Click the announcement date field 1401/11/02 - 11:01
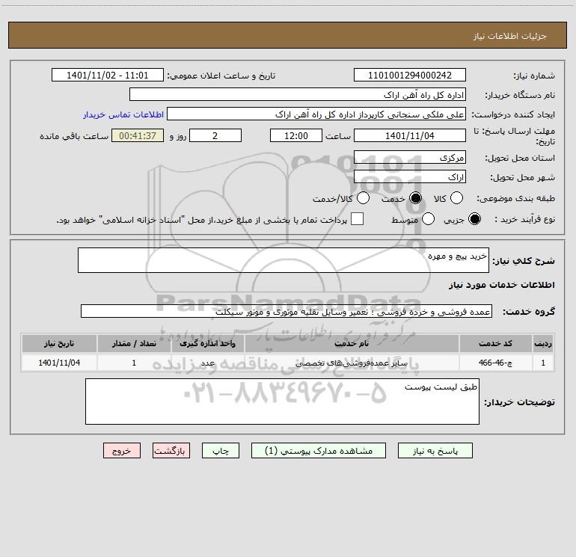Image resolution: width=576 pixels, height=557 pixels. pyautogui.click(x=108, y=75)
